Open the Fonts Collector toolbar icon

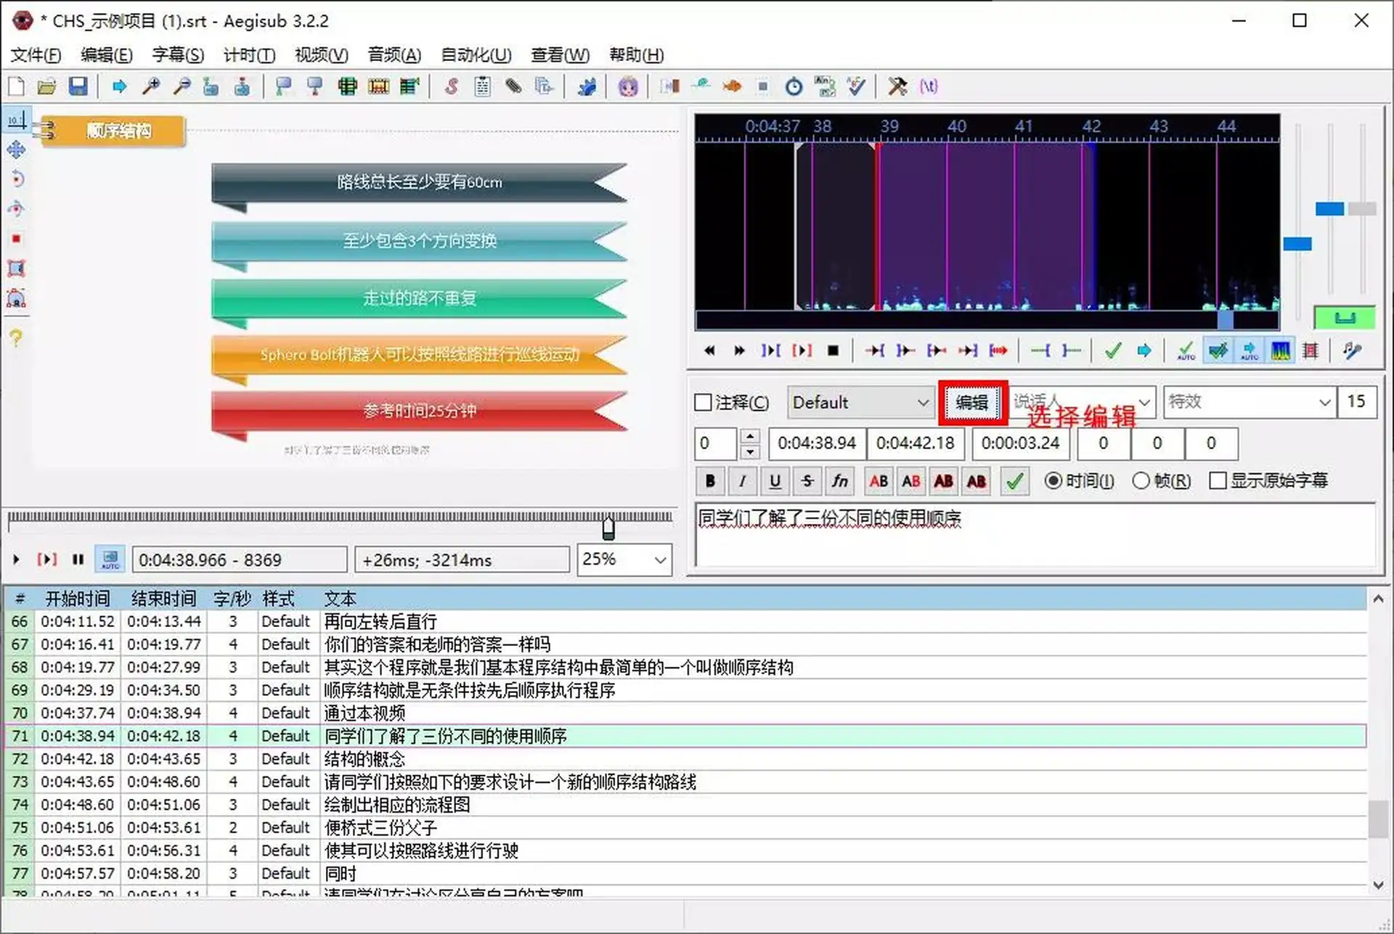coord(544,87)
